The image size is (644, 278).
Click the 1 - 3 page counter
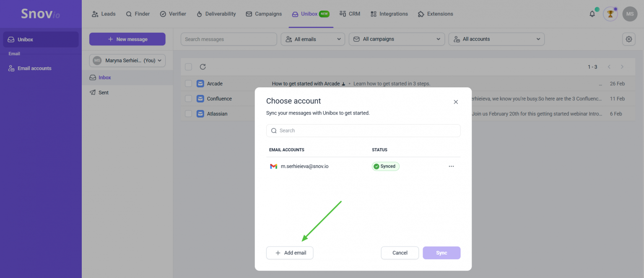click(x=592, y=67)
